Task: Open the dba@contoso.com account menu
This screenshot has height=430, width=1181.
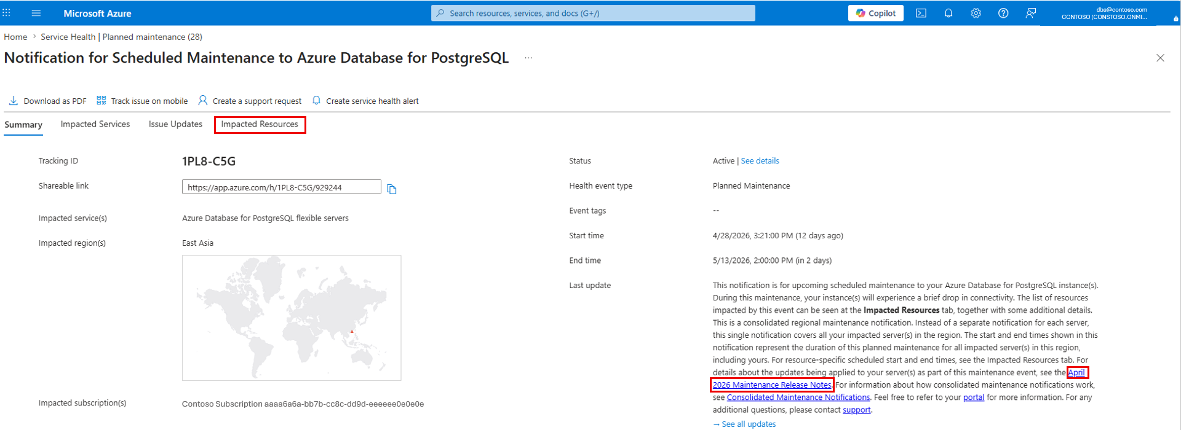Action: coord(1104,13)
